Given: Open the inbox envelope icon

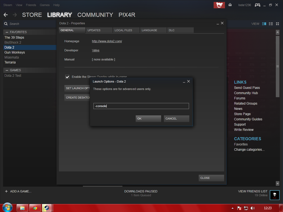Looking at the screenshot, I should tap(230, 5).
